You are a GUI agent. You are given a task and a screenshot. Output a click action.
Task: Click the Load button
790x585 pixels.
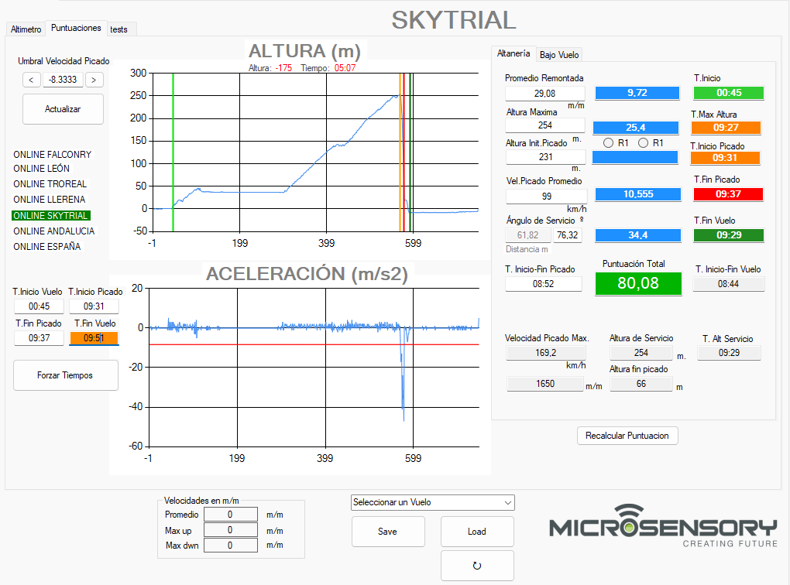click(477, 532)
